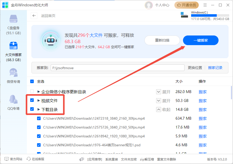This screenshot has height=164, width=233.
Task: Click the megaphone announcement icon
Action: (82, 159)
